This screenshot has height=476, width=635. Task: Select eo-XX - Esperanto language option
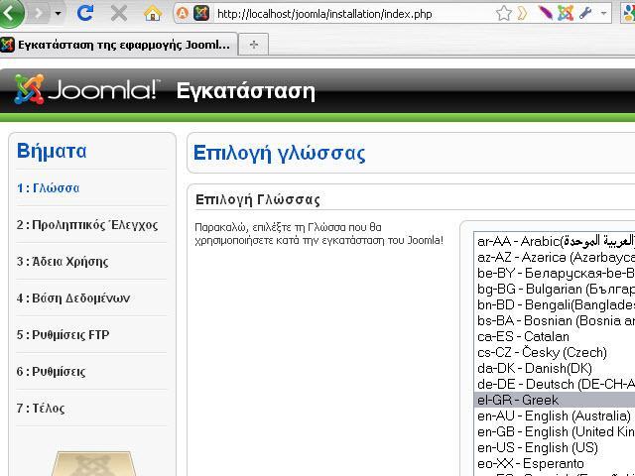pyautogui.click(x=554, y=463)
